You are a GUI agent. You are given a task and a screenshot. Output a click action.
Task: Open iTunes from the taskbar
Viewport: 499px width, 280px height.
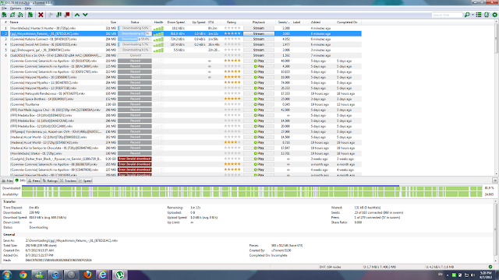pos(55,275)
